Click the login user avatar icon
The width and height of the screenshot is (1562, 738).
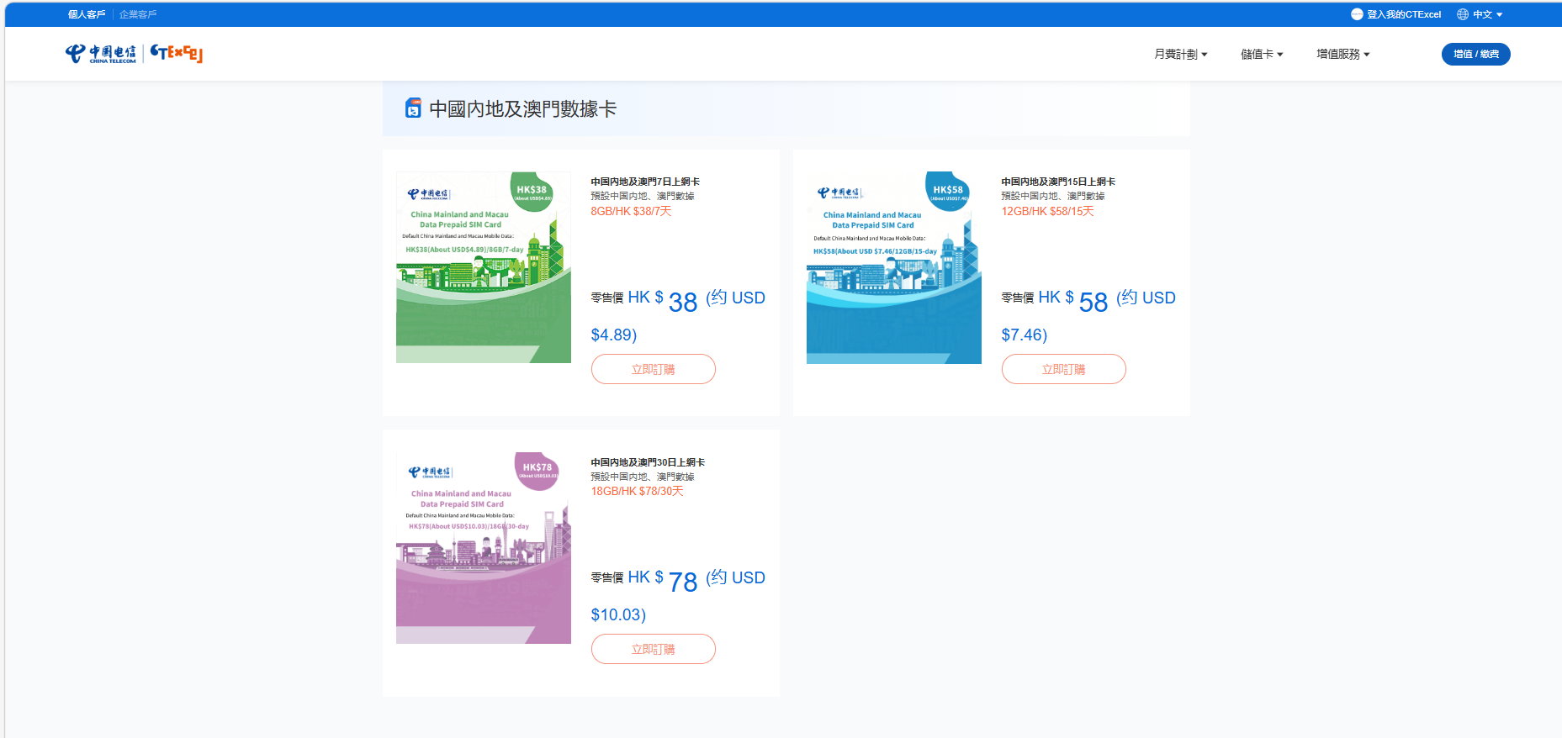pos(1357,14)
